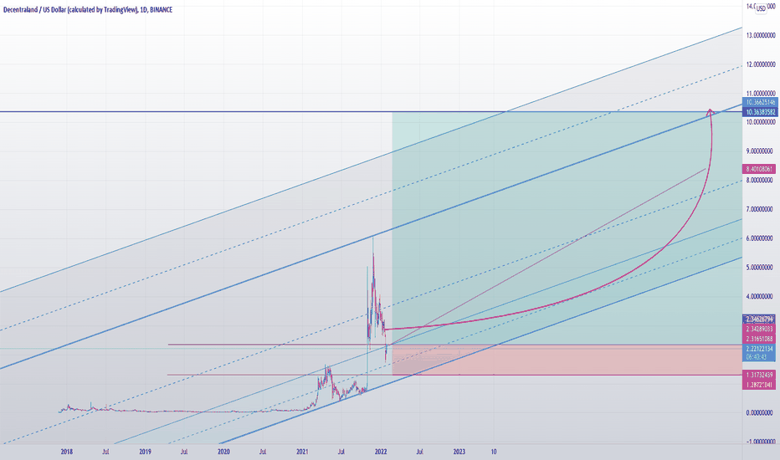Click the 0.00000000 price scale value
The height and width of the screenshot is (460, 780).
pos(759,412)
